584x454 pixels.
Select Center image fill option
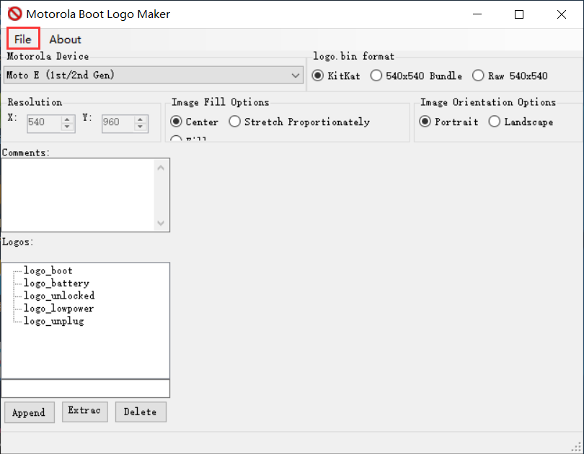click(177, 122)
